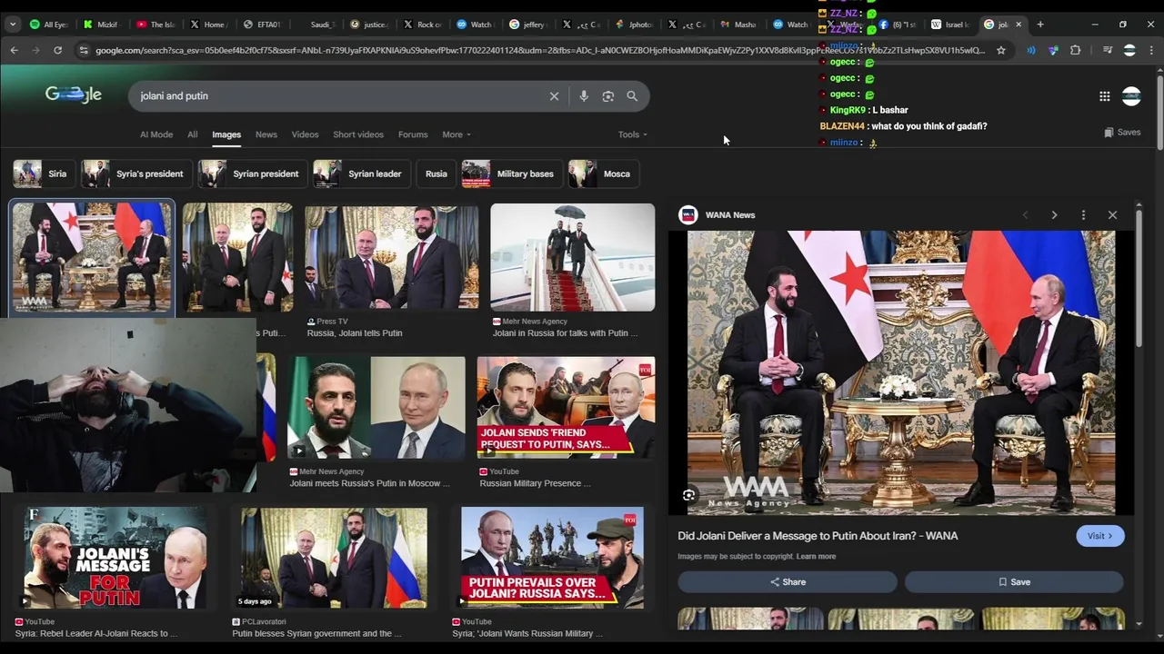Open 'Jolani sends friend request' YouTube thumbnail

tap(566, 407)
